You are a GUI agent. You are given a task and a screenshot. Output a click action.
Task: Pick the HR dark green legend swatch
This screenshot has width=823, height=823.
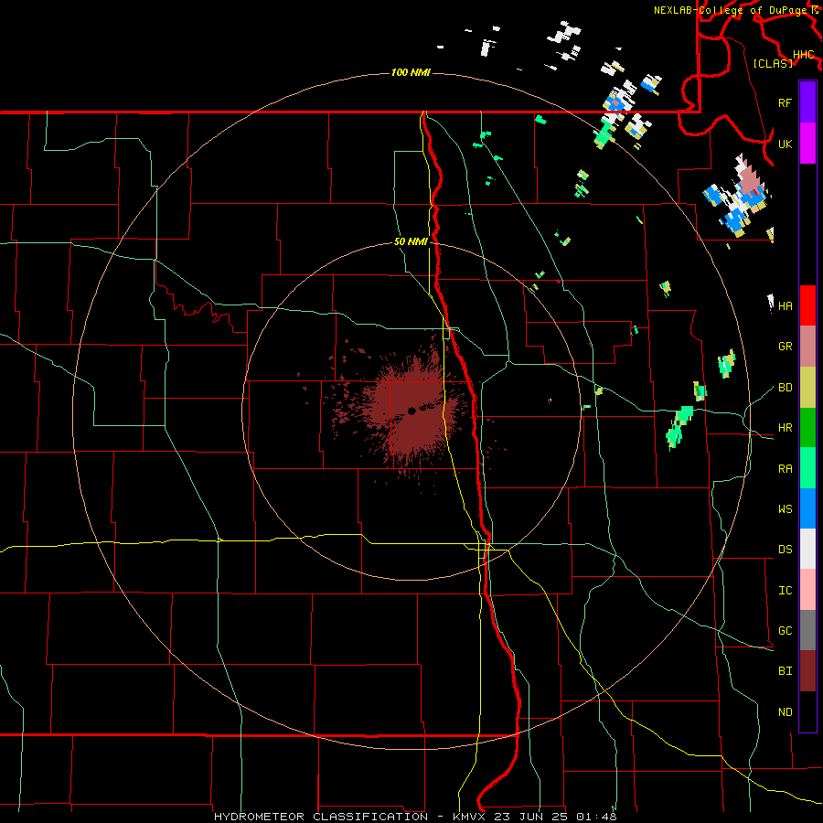pos(807,428)
